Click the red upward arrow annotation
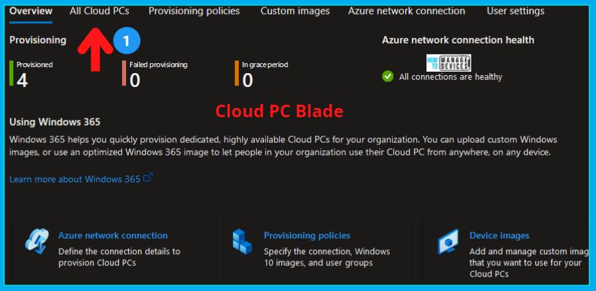Screen dimensions: 596x291 pyautogui.click(x=96, y=49)
